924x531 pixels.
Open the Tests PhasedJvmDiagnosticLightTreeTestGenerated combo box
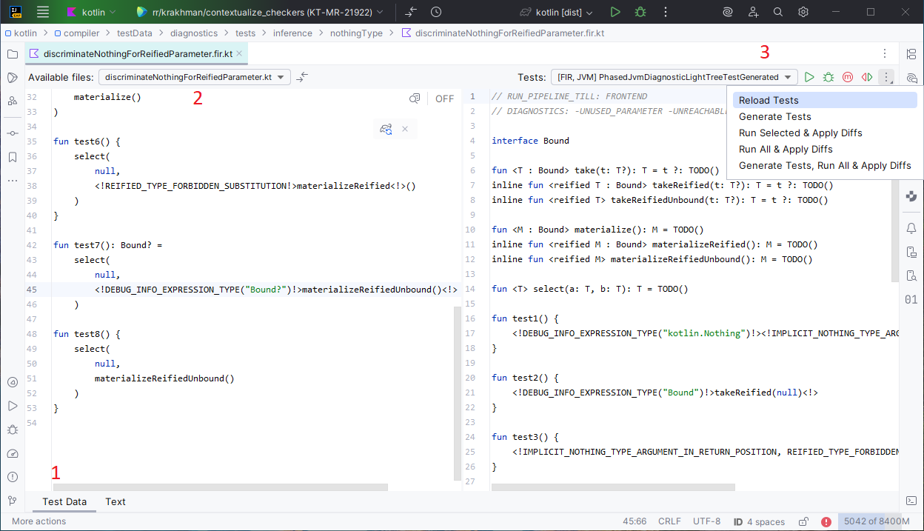pos(674,77)
